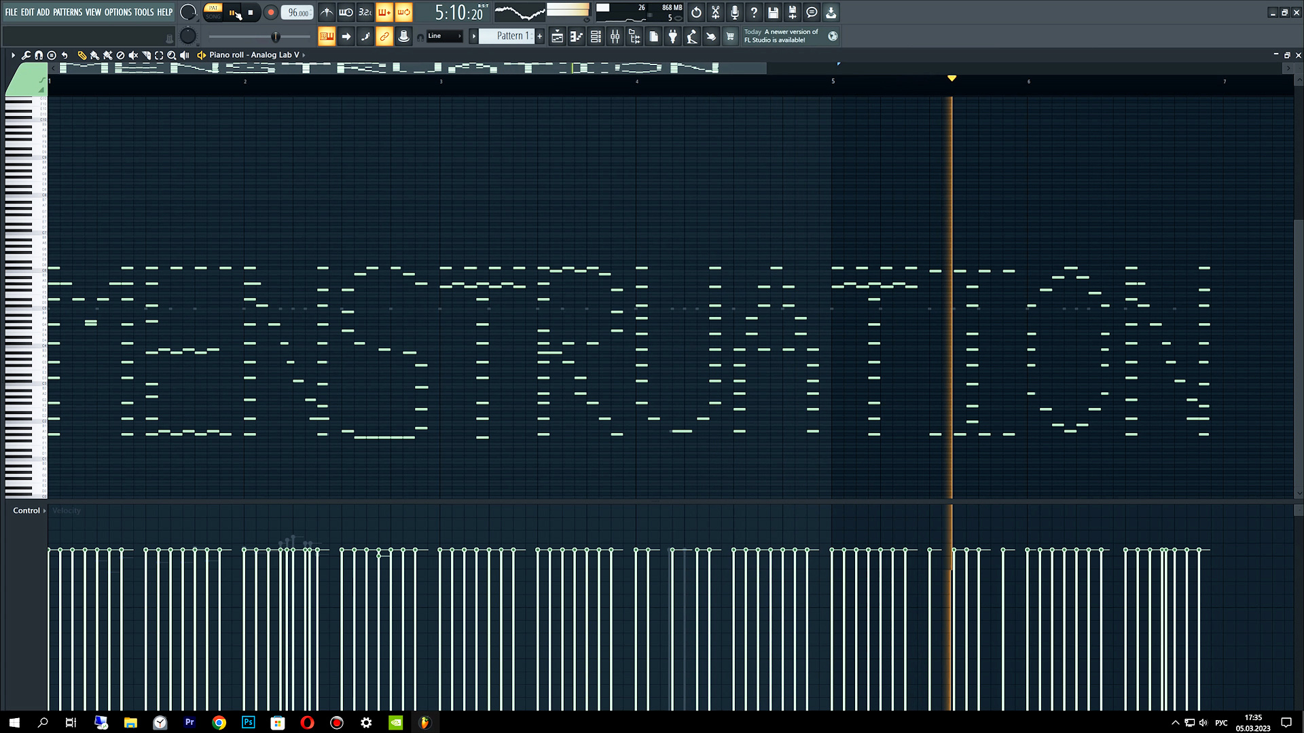Click the one-click audio recording microphone
The width and height of the screenshot is (1304, 733).
tap(734, 12)
